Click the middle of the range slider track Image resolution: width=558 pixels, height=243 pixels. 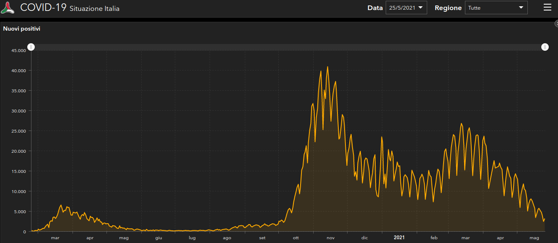point(288,47)
